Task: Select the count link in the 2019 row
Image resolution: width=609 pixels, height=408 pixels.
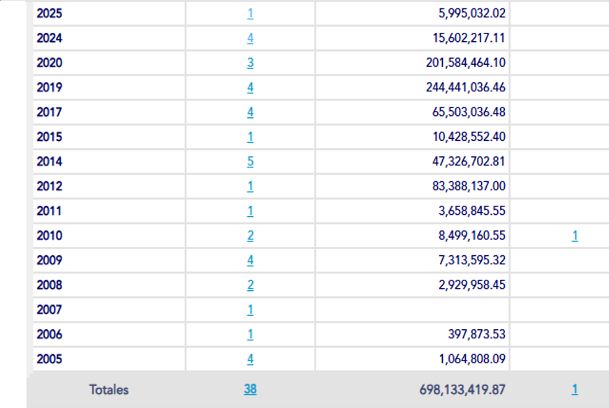Action: click(250, 87)
